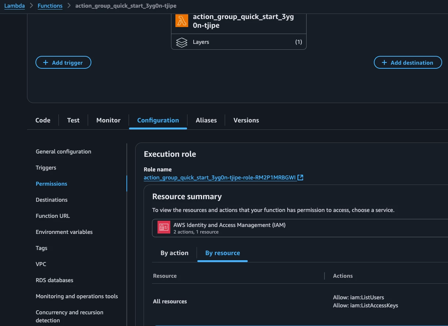Click the Allow: iam:ListUsers entry
This screenshot has width=448, height=326.
pos(358,297)
